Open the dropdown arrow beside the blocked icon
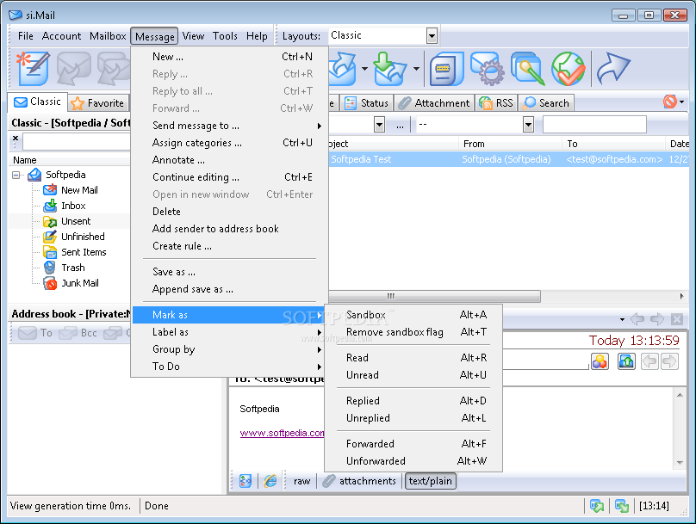Screen dimensions: 696x524 (682, 102)
